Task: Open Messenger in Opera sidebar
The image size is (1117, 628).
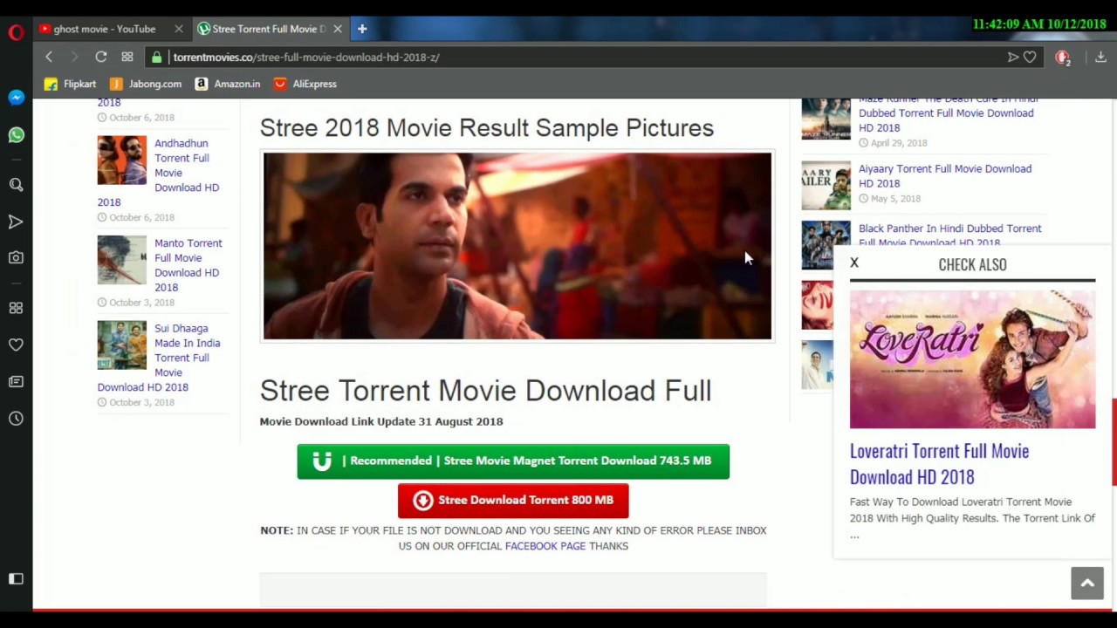Action: pos(16,98)
